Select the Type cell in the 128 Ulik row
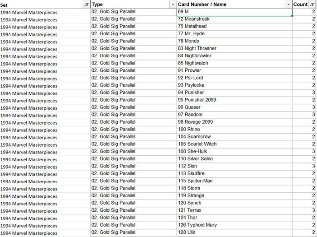This screenshot has width=317, height=237. click(134, 232)
